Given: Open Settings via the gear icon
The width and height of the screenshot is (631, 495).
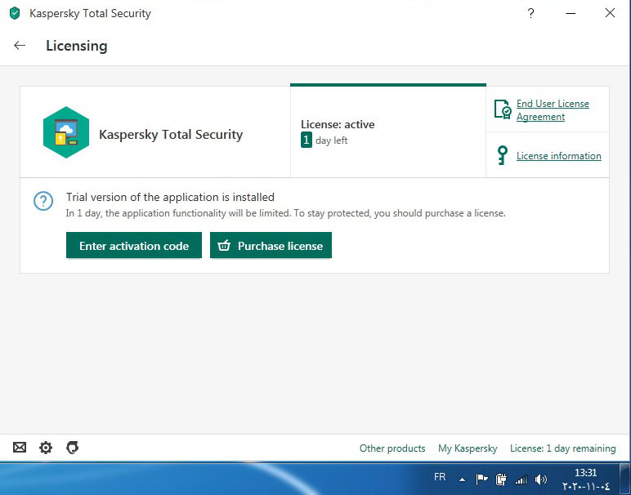Looking at the screenshot, I should point(46,447).
